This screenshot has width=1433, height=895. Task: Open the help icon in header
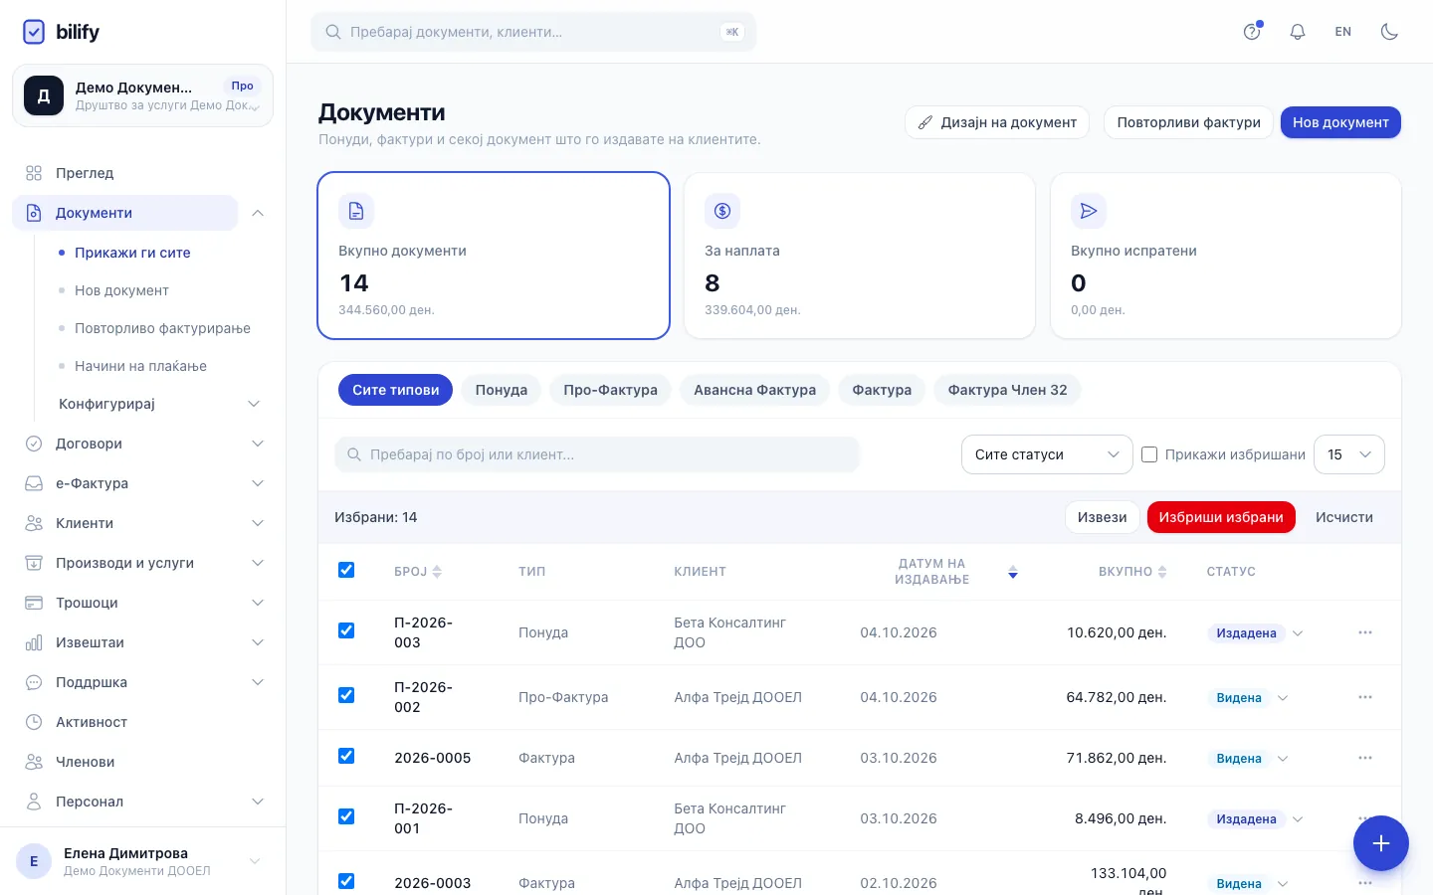(x=1252, y=32)
